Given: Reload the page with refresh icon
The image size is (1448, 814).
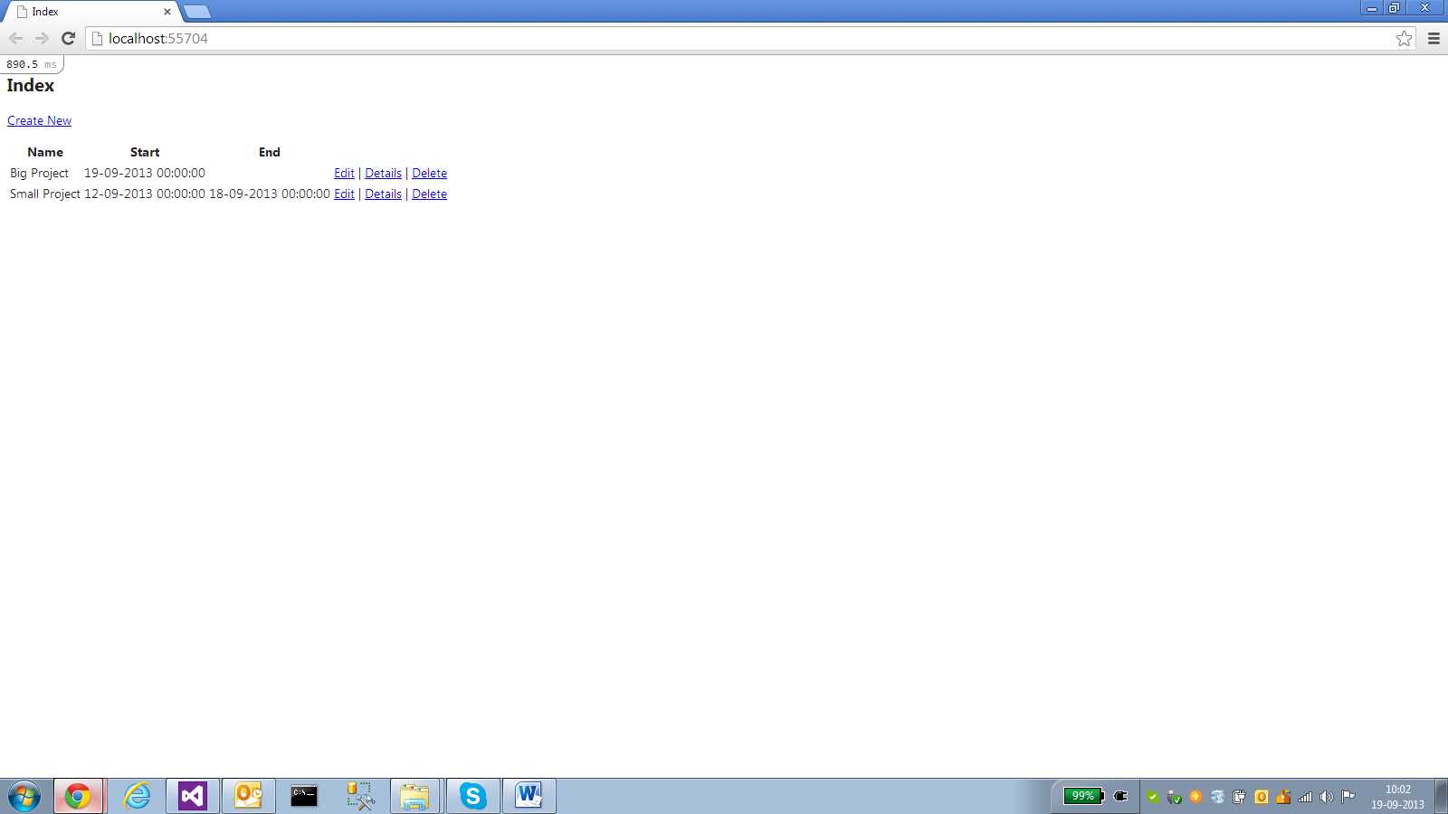Looking at the screenshot, I should [x=68, y=38].
